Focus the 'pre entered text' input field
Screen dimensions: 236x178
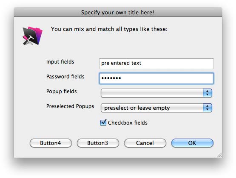point(156,64)
